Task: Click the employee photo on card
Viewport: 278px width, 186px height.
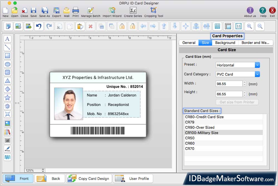Action: (68, 104)
